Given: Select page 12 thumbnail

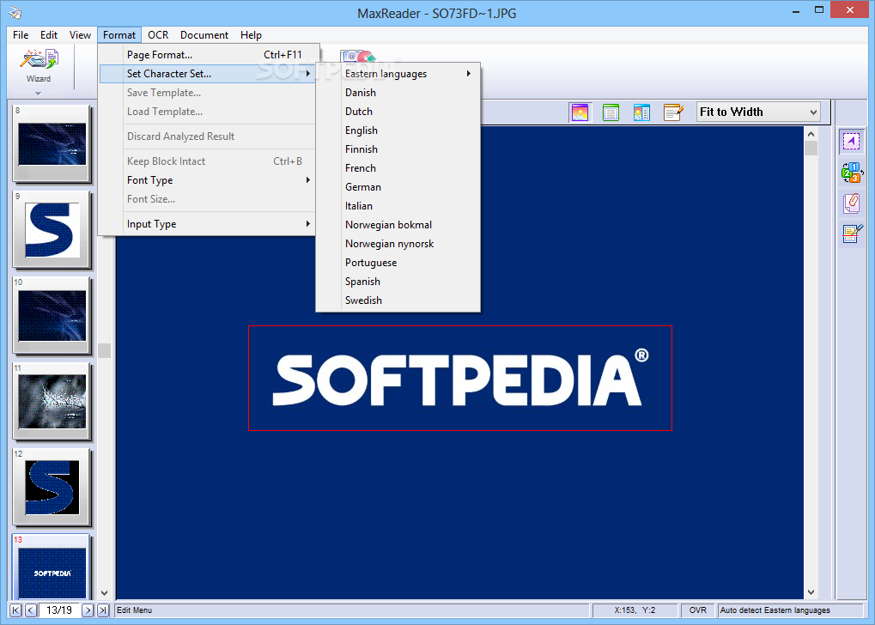Looking at the screenshot, I should [x=52, y=488].
